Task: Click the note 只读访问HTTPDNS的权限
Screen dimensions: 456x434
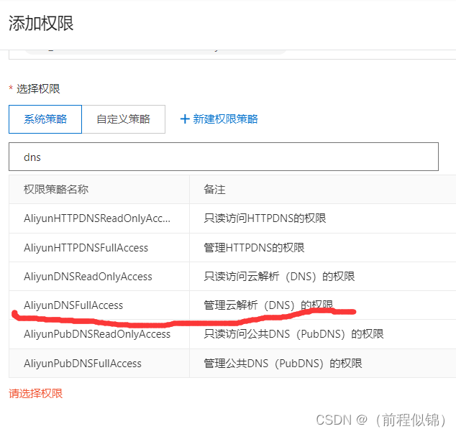Action: click(x=265, y=218)
